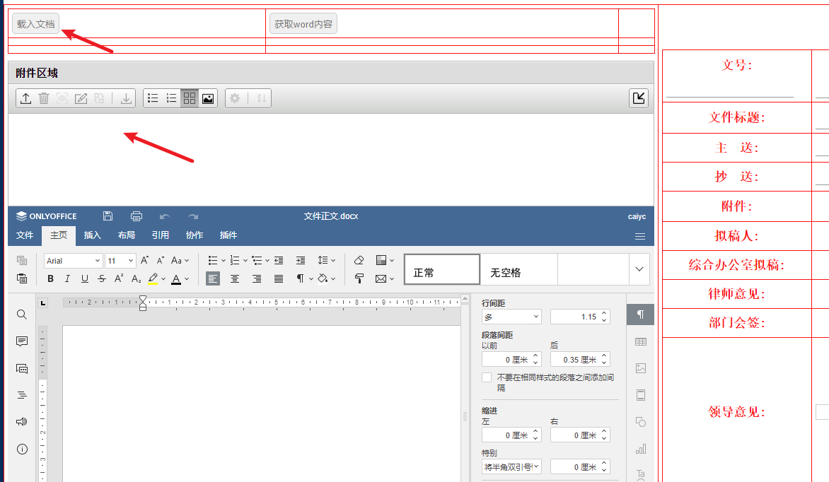The width and height of the screenshot is (829, 482).
Task: Copy selection using the copy icon
Action: (22, 260)
